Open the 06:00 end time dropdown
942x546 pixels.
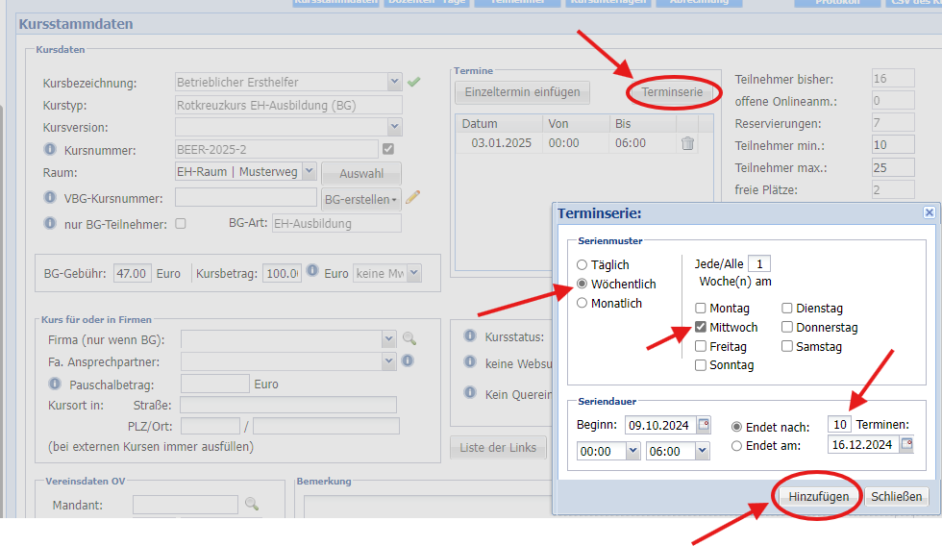[x=702, y=451]
